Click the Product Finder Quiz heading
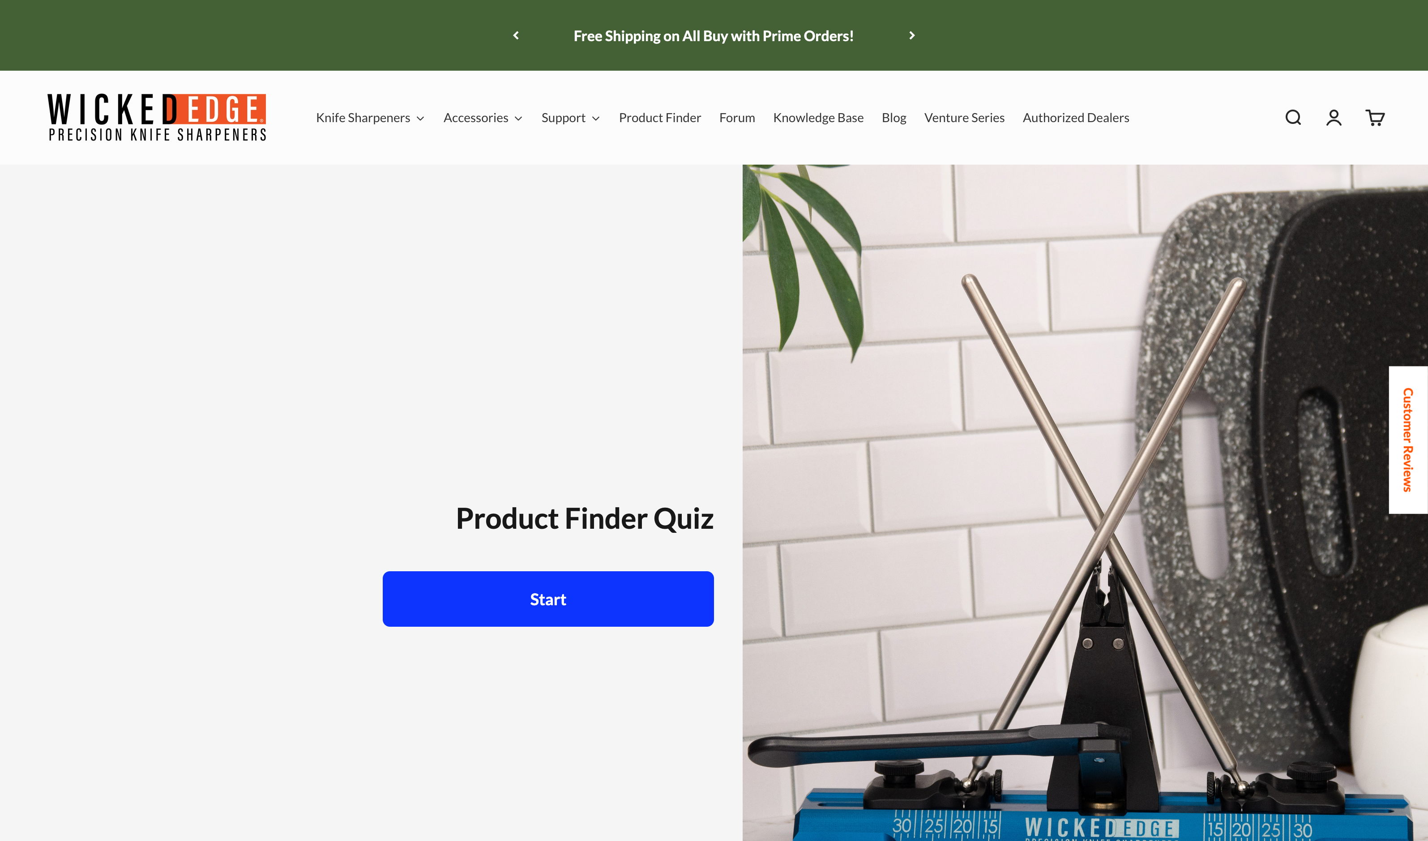 (585, 518)
